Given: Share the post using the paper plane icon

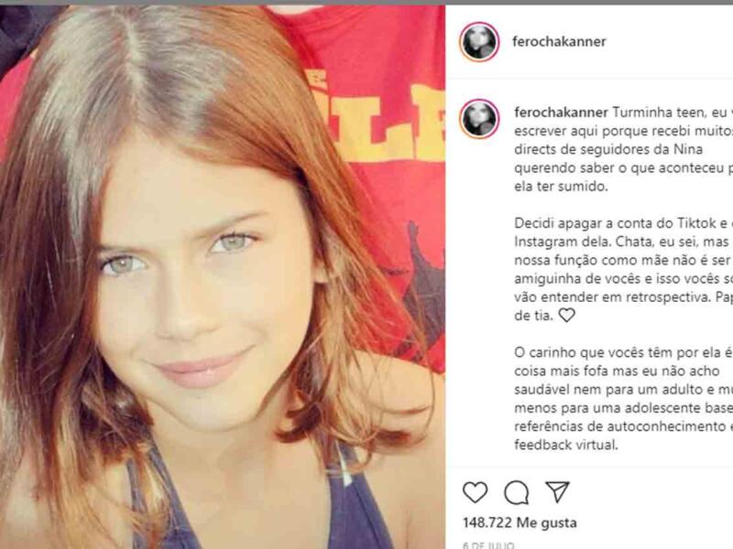Looking at the screenshot, I should pyautogui.click(x=557, y=491).
